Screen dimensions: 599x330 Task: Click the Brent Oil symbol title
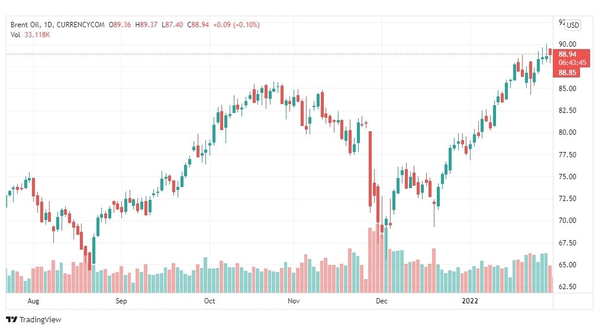click(x=25, y=25)
